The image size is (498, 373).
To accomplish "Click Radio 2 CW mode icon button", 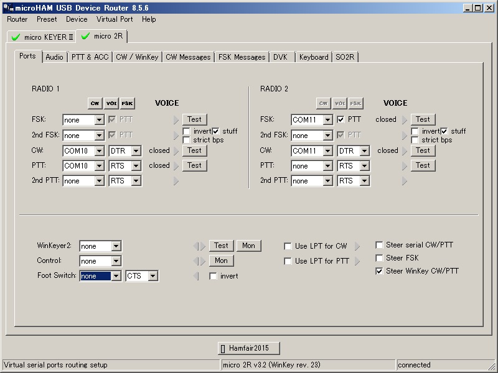I will pos(323,103).
